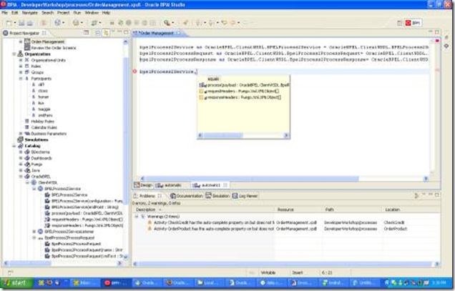Click the Windows Start button
455x291 pixels.
point(16,282)
